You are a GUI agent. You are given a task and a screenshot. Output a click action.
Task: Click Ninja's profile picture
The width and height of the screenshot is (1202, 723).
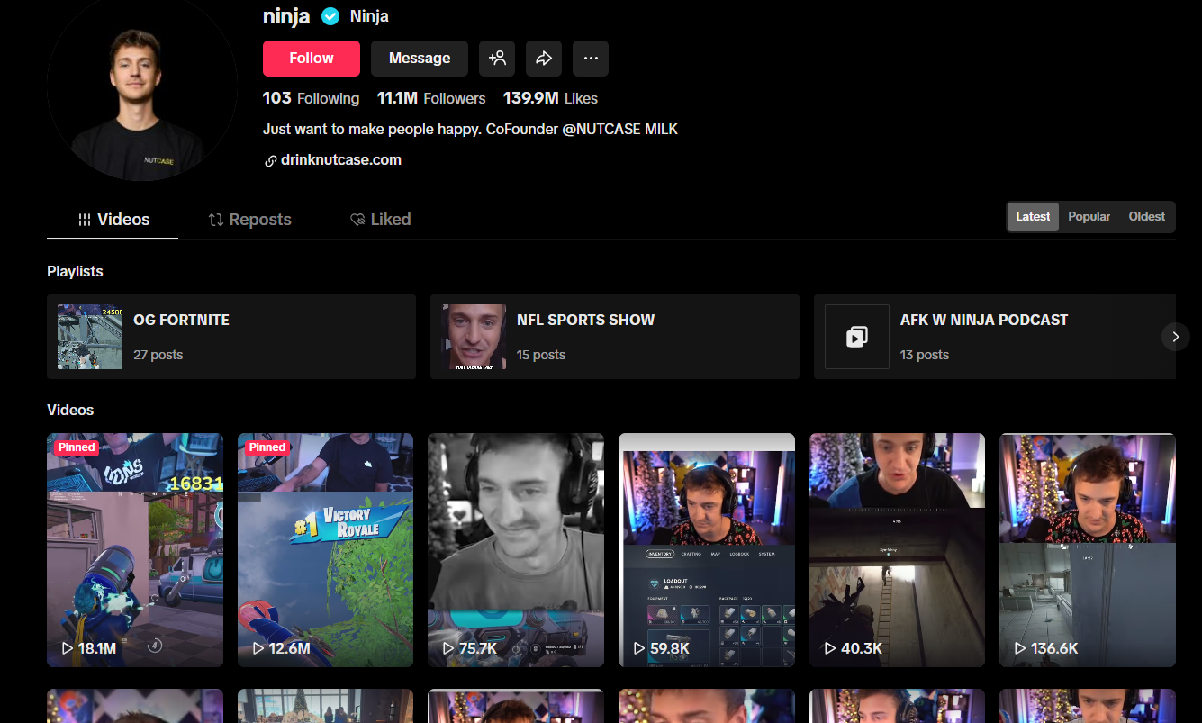(x=141, y=90)
